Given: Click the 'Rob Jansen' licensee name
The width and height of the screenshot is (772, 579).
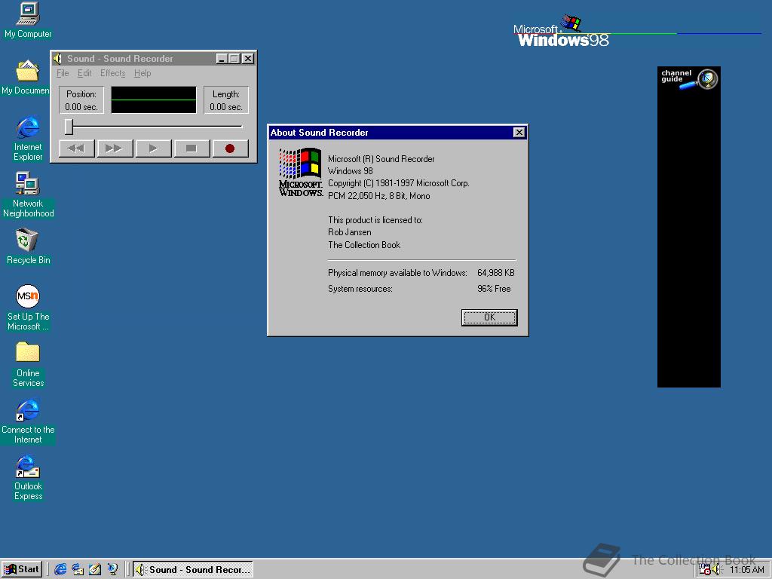Looking at the screenshot, I should [350, 232].
